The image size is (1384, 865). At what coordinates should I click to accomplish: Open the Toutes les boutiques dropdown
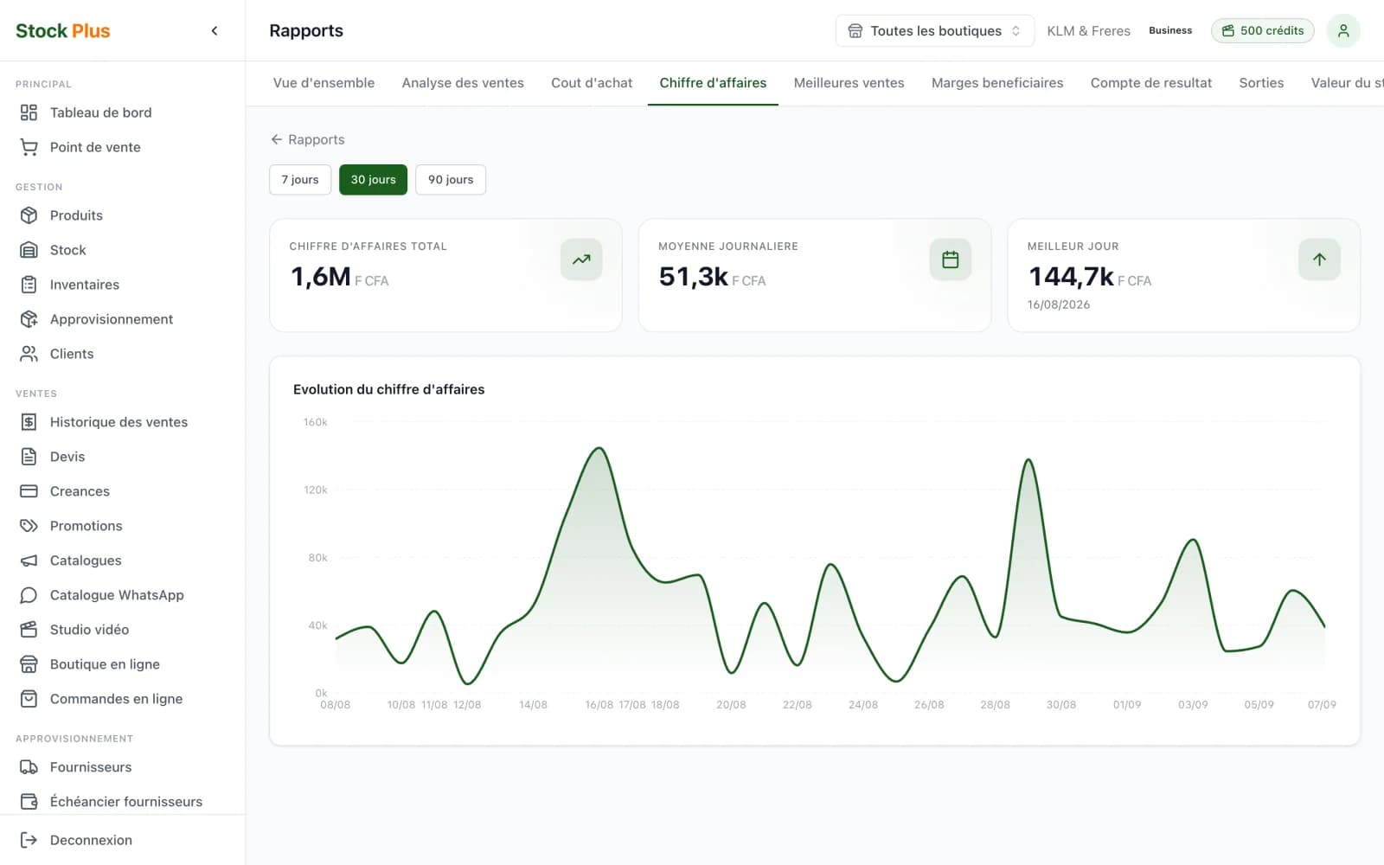(x=934, y=31)
